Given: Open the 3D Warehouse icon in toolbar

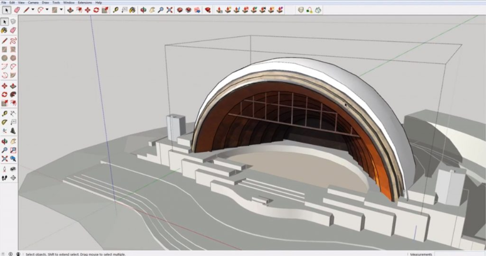Looking at the screenshot, I should (180, 10).
